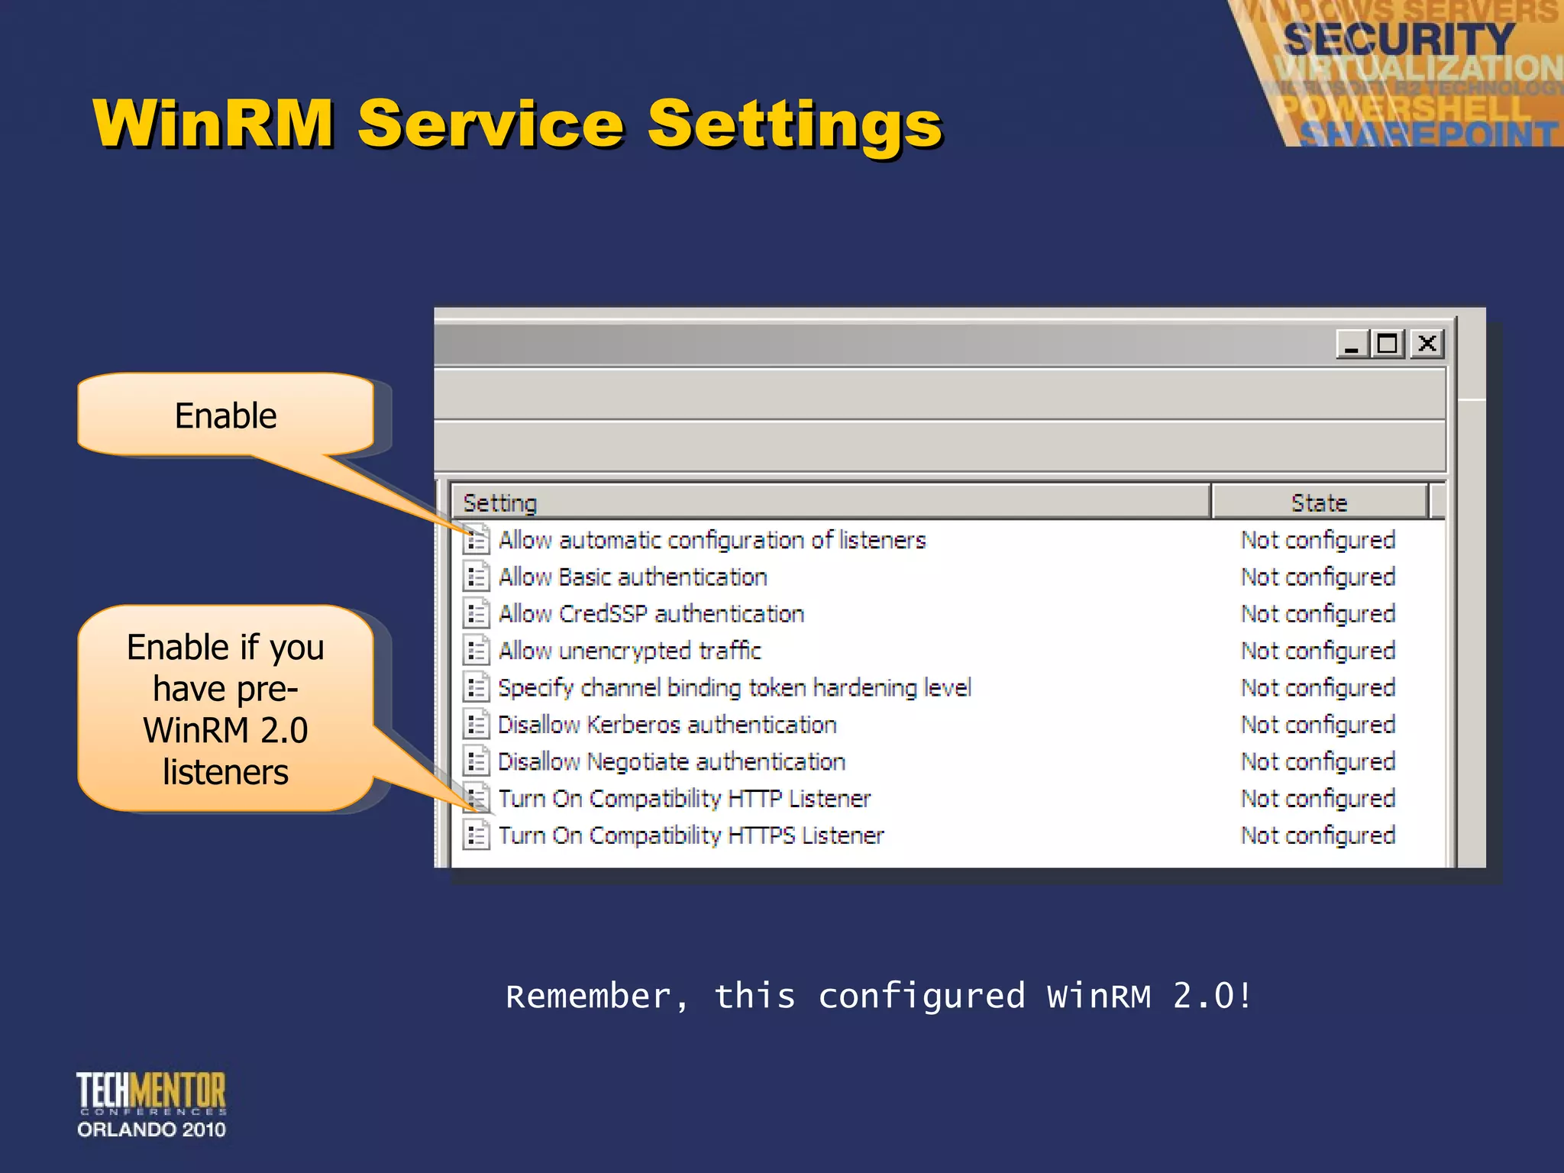Select icon next to Allow CredSSP authentication
This screenshot has height=1173, width=1564.
(477, 614)
